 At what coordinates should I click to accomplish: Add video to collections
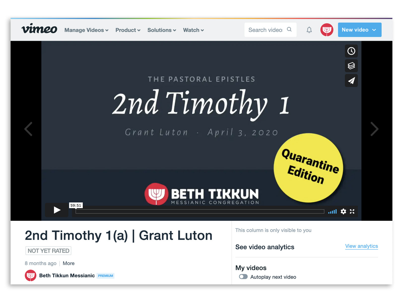[351, 66]
